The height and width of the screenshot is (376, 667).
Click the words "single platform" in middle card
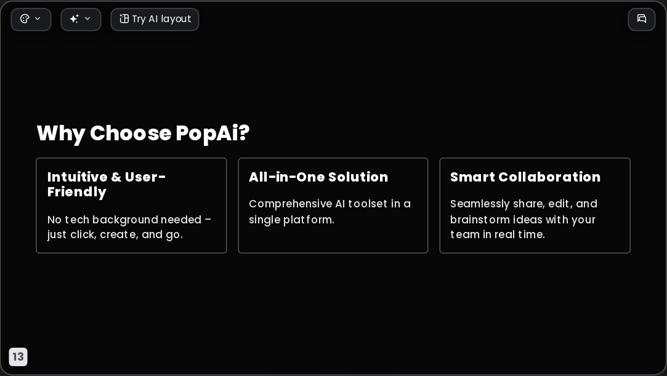point(291,220)
